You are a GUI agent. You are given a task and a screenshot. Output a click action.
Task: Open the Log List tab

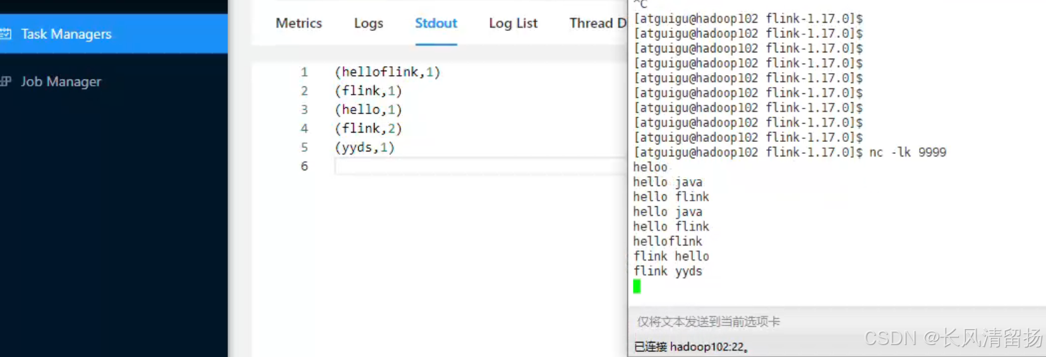point(513,23)
